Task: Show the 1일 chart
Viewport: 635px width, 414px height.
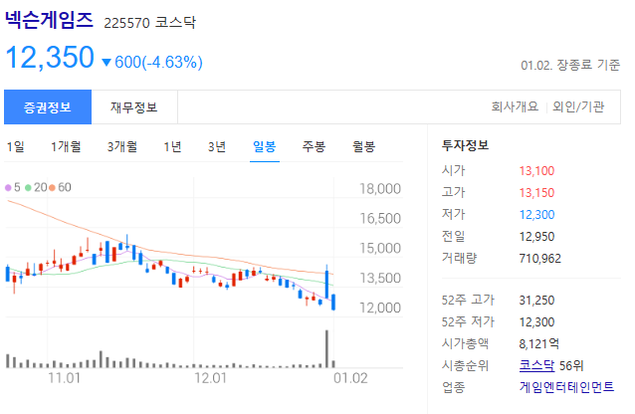Action: [x=15, y=146]
